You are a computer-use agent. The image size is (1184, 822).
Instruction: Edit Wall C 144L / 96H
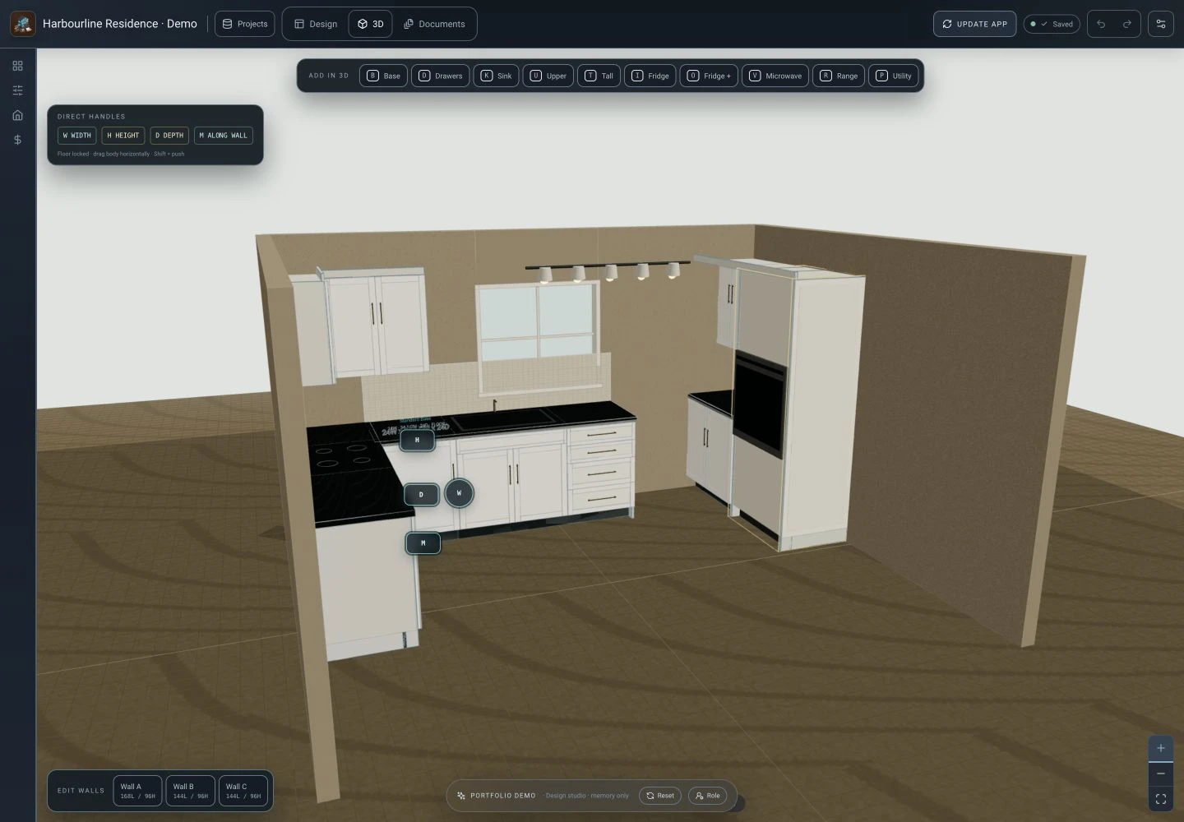coord(243,791)
